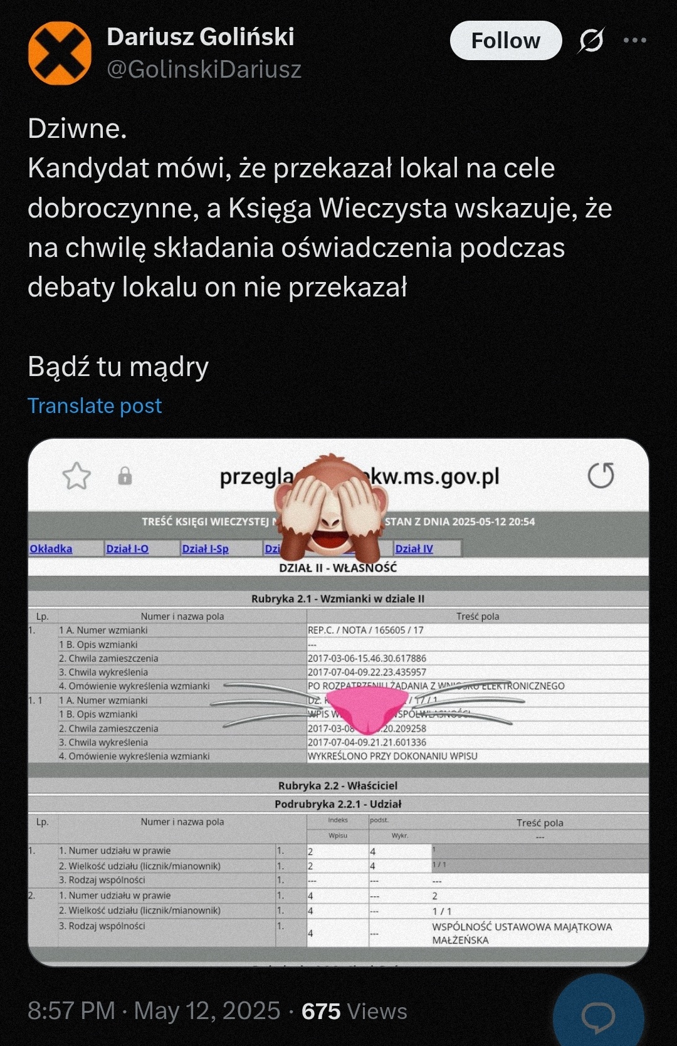Tap the padlock security icon
Viewport: 677px width, 1046px height.
[x=125, y=476]
